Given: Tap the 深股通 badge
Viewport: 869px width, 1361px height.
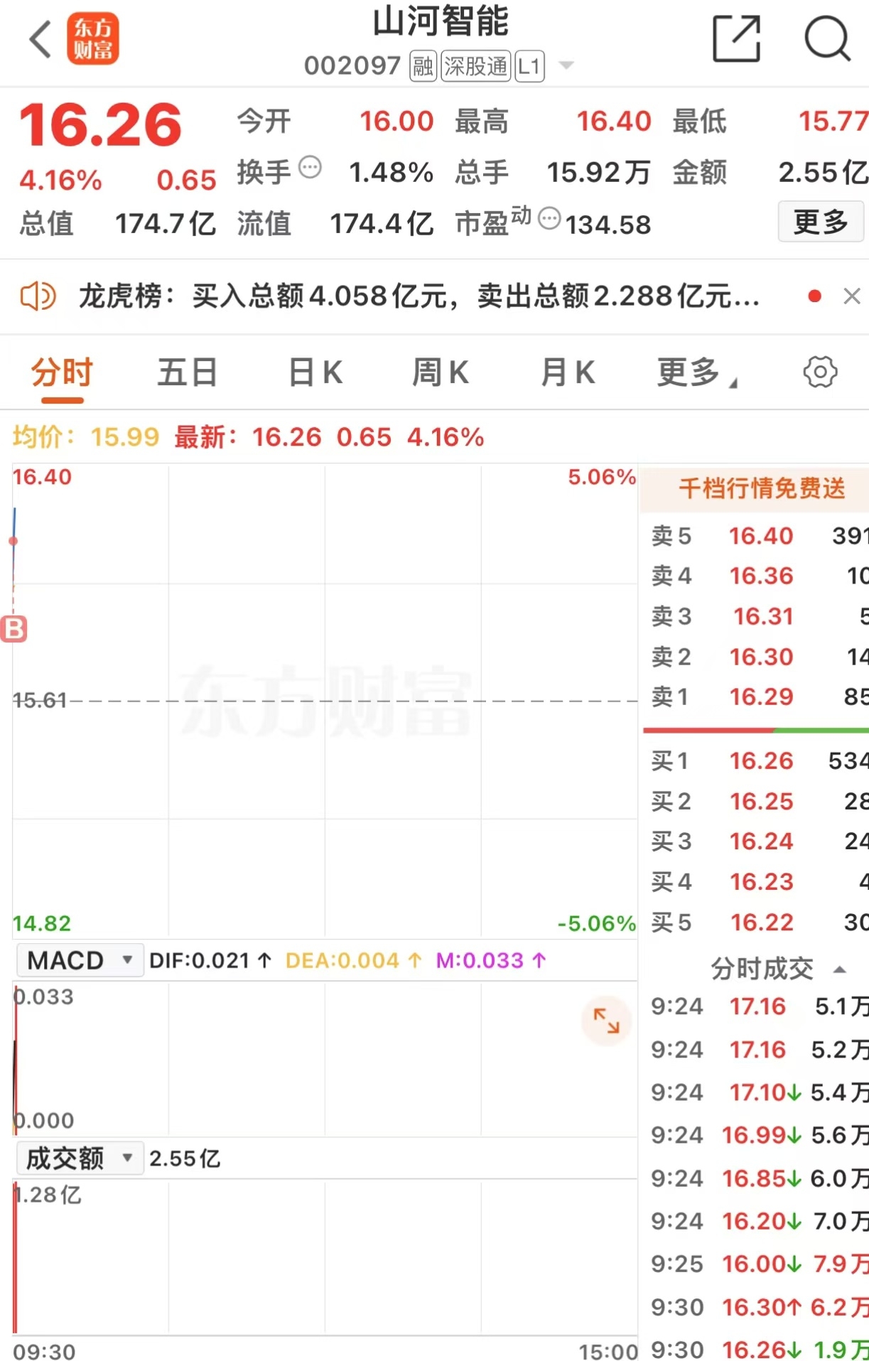Looking at the screenshot, I should pyautogui.click(x=475, y=66).
